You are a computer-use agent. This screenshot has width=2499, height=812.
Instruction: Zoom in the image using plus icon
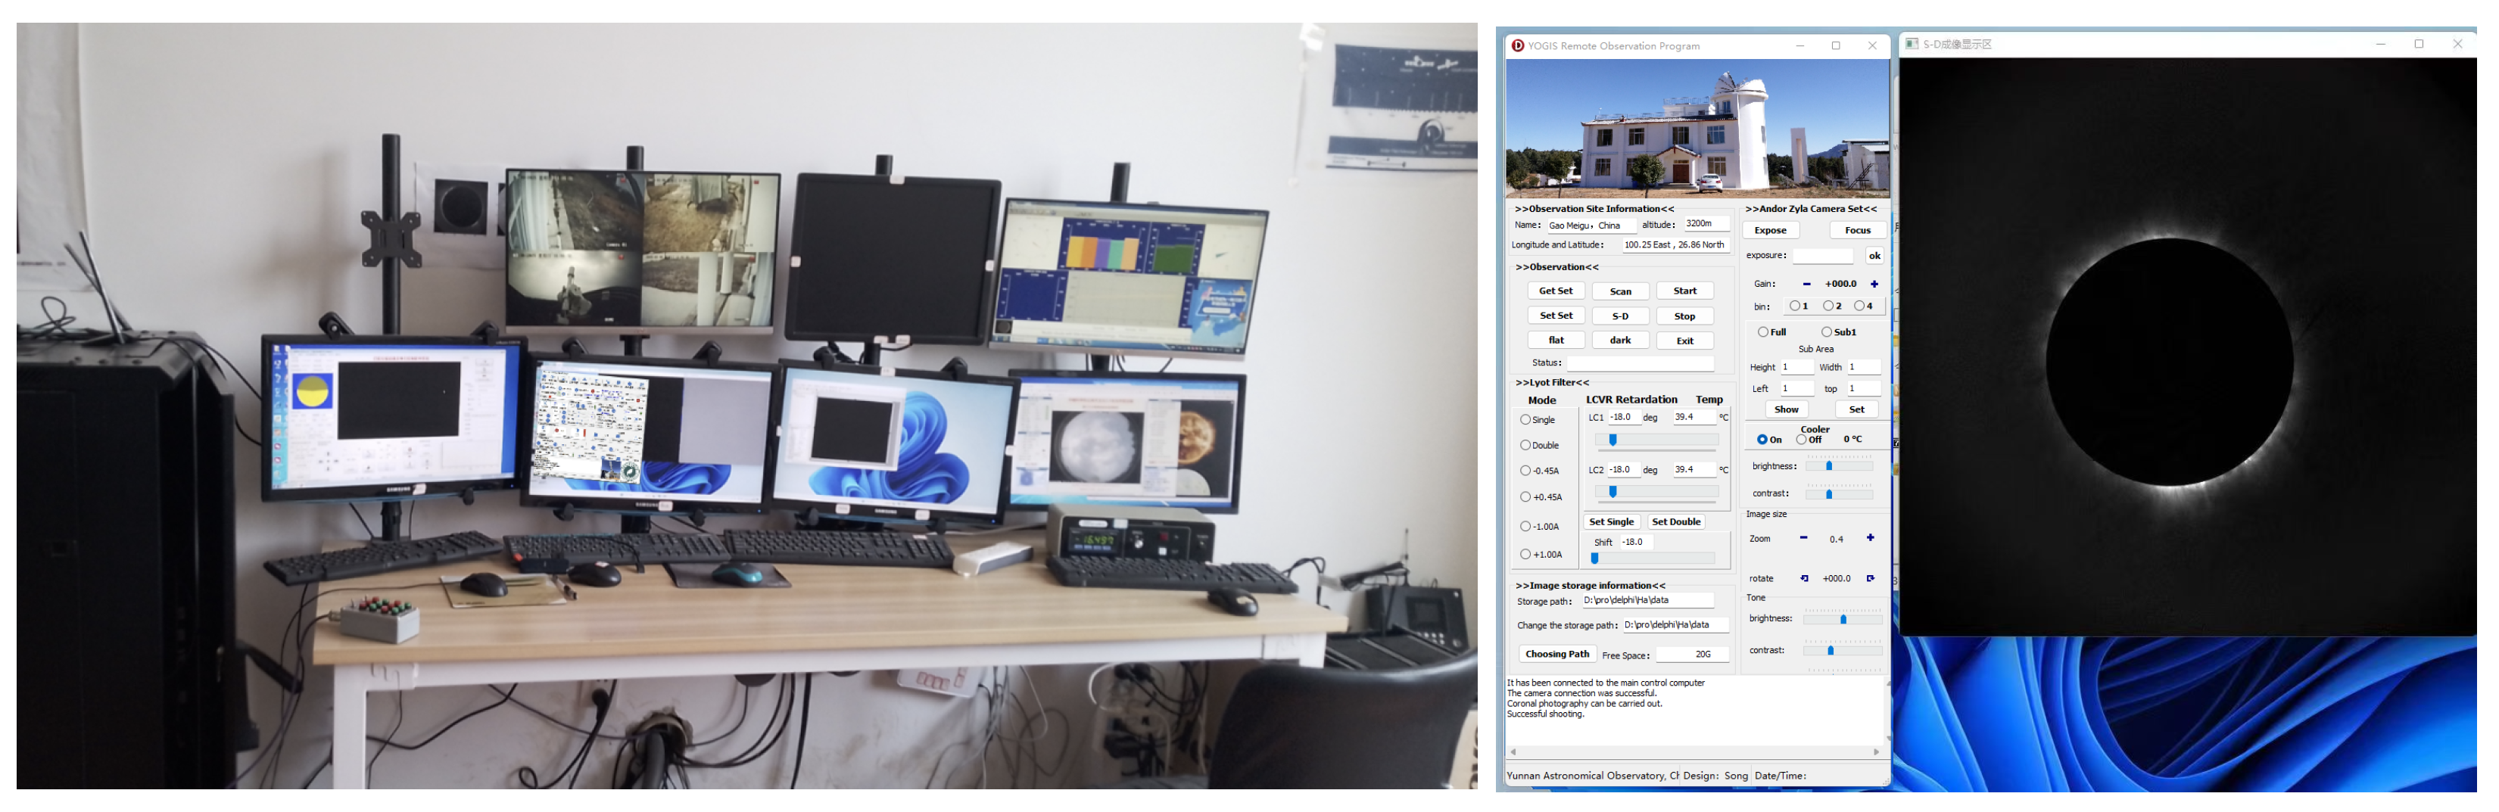click(x=1869, y=538)
